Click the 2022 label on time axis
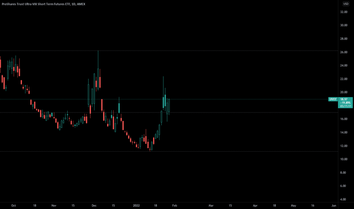 pyautogui.click(x=136, y=206)
